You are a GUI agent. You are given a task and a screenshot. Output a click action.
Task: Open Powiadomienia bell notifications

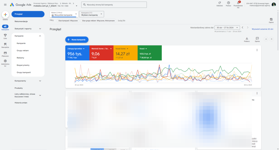[x=238, y=3]
